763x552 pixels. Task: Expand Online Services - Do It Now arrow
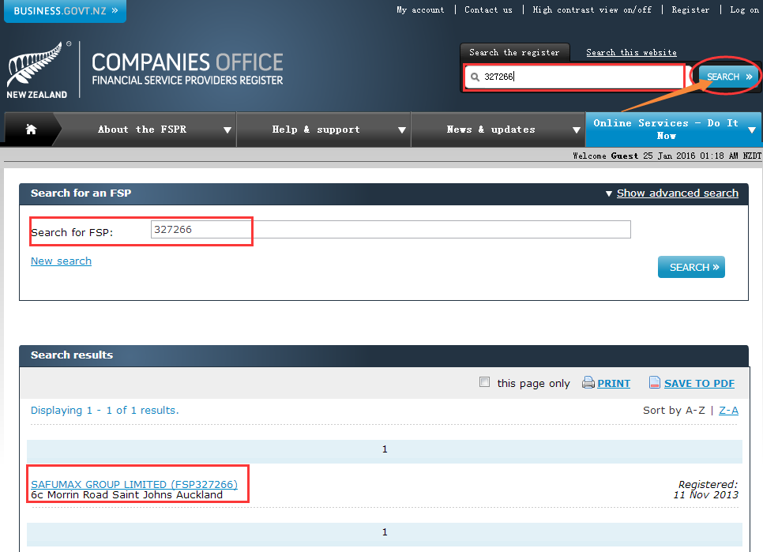(x=752, y=130)
